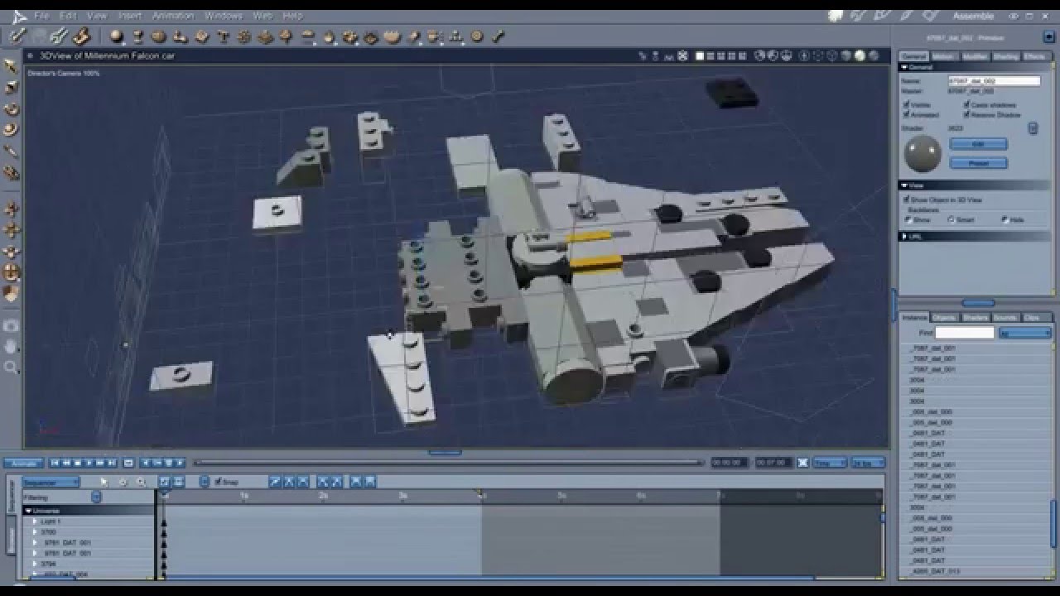This screenshot has height=596, width=1060.
Task: Open the Sequencer dropdown
Action: (51, 482)
